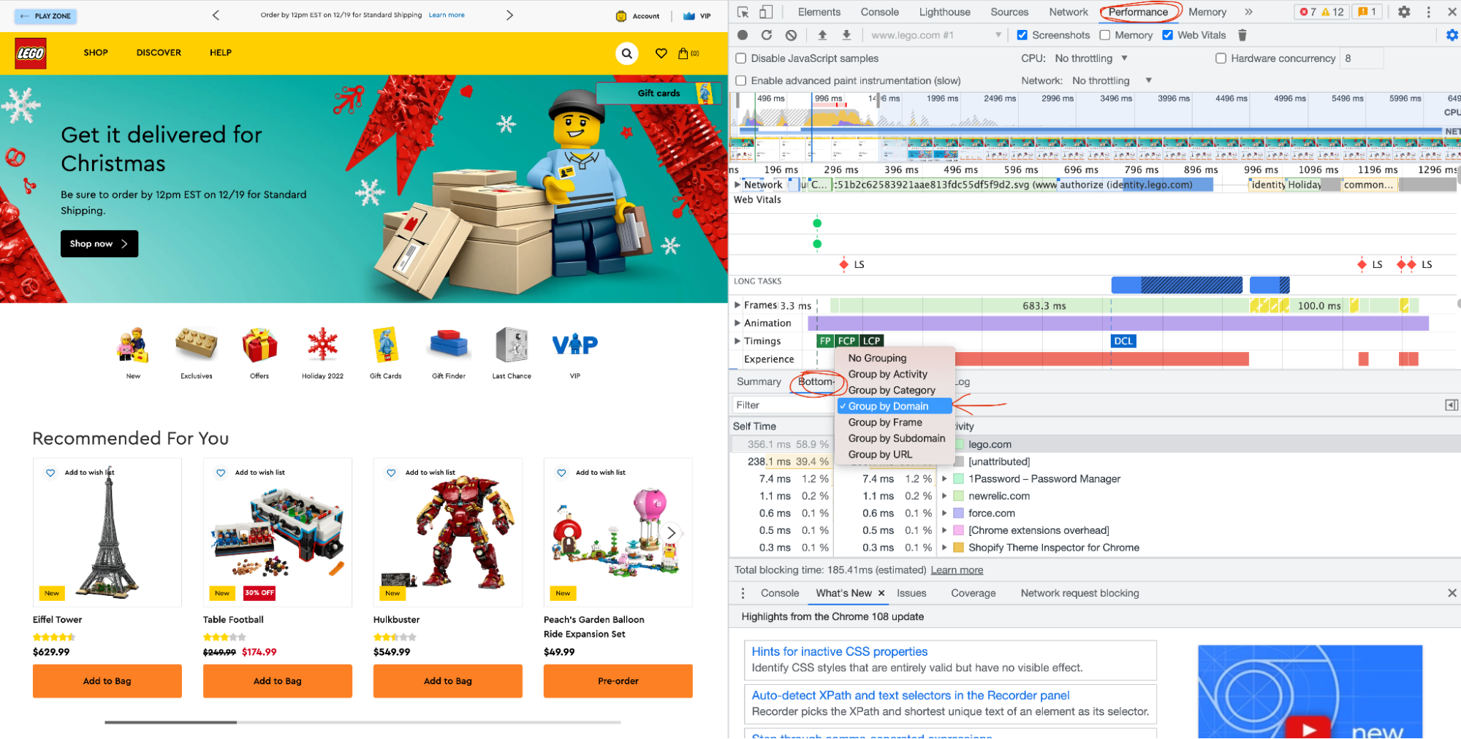Click Pre-order for Peach's Garden Balloon
Image resolution: width=1461 pixels, height=739 pixels.
pos(618,681)
